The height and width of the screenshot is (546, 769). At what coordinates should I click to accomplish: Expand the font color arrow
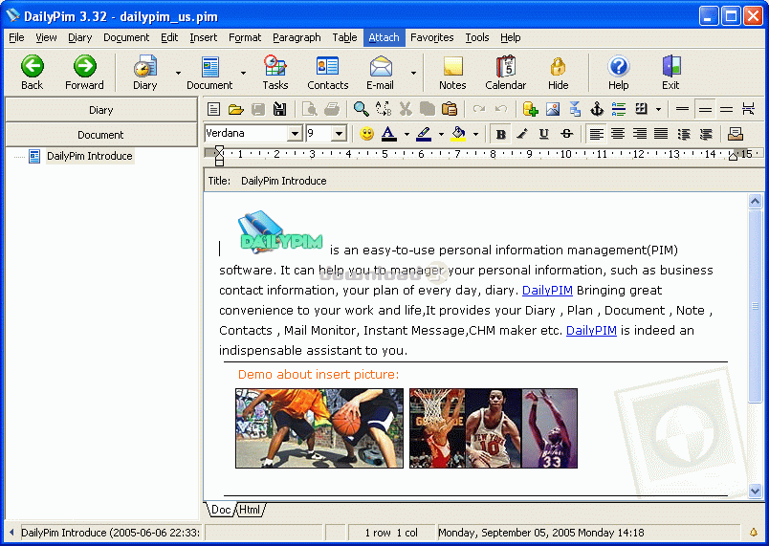point(406,134)
